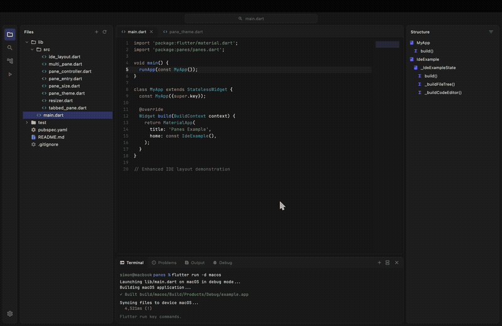Open tabbed_pane.dart in file tree

(x=68, y=108)
